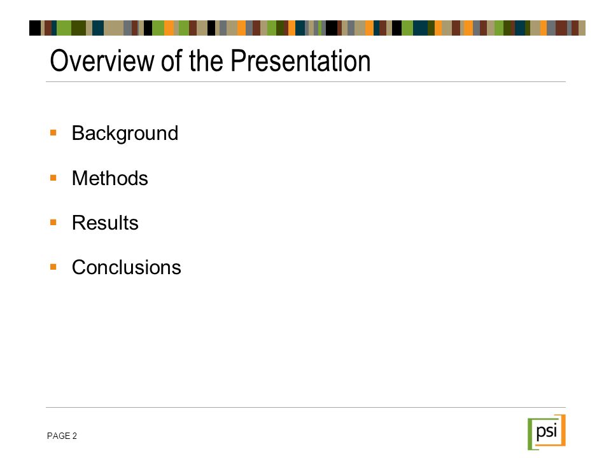Select the orange bullet beside Methods
The height and width of the screenshot is (458, 611).
pos(53,178)
